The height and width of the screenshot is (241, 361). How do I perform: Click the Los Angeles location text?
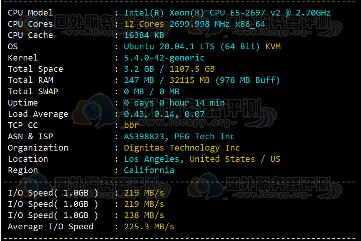(x=154, y=159)
